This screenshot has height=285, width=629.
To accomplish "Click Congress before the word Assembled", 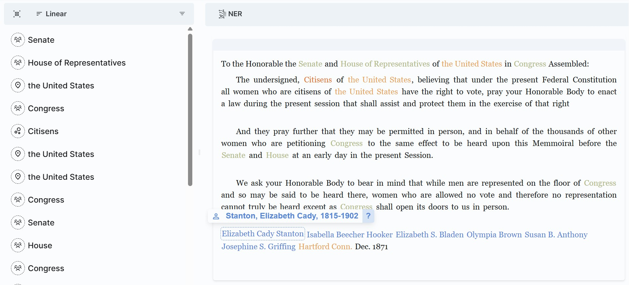I will point(530,64).
